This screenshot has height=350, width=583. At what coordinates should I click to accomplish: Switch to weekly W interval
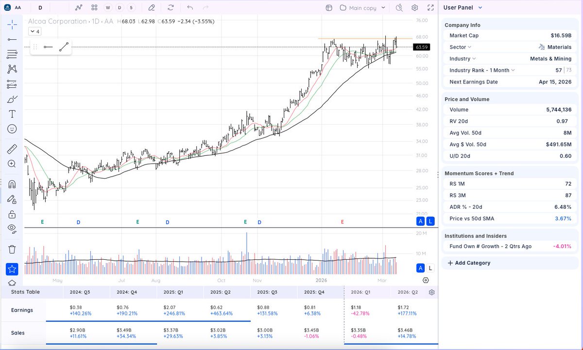point(107,8)
